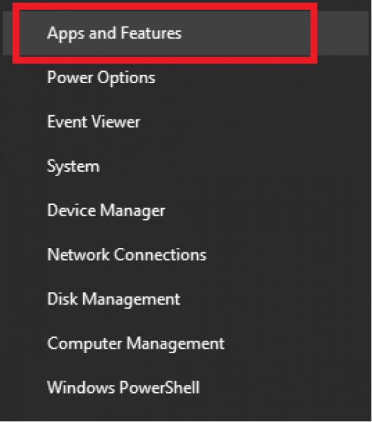Viewport: 372px width, 422px height.
Task: Choose the last item, Windows PowerShell
Action: (x=123, y=387)
